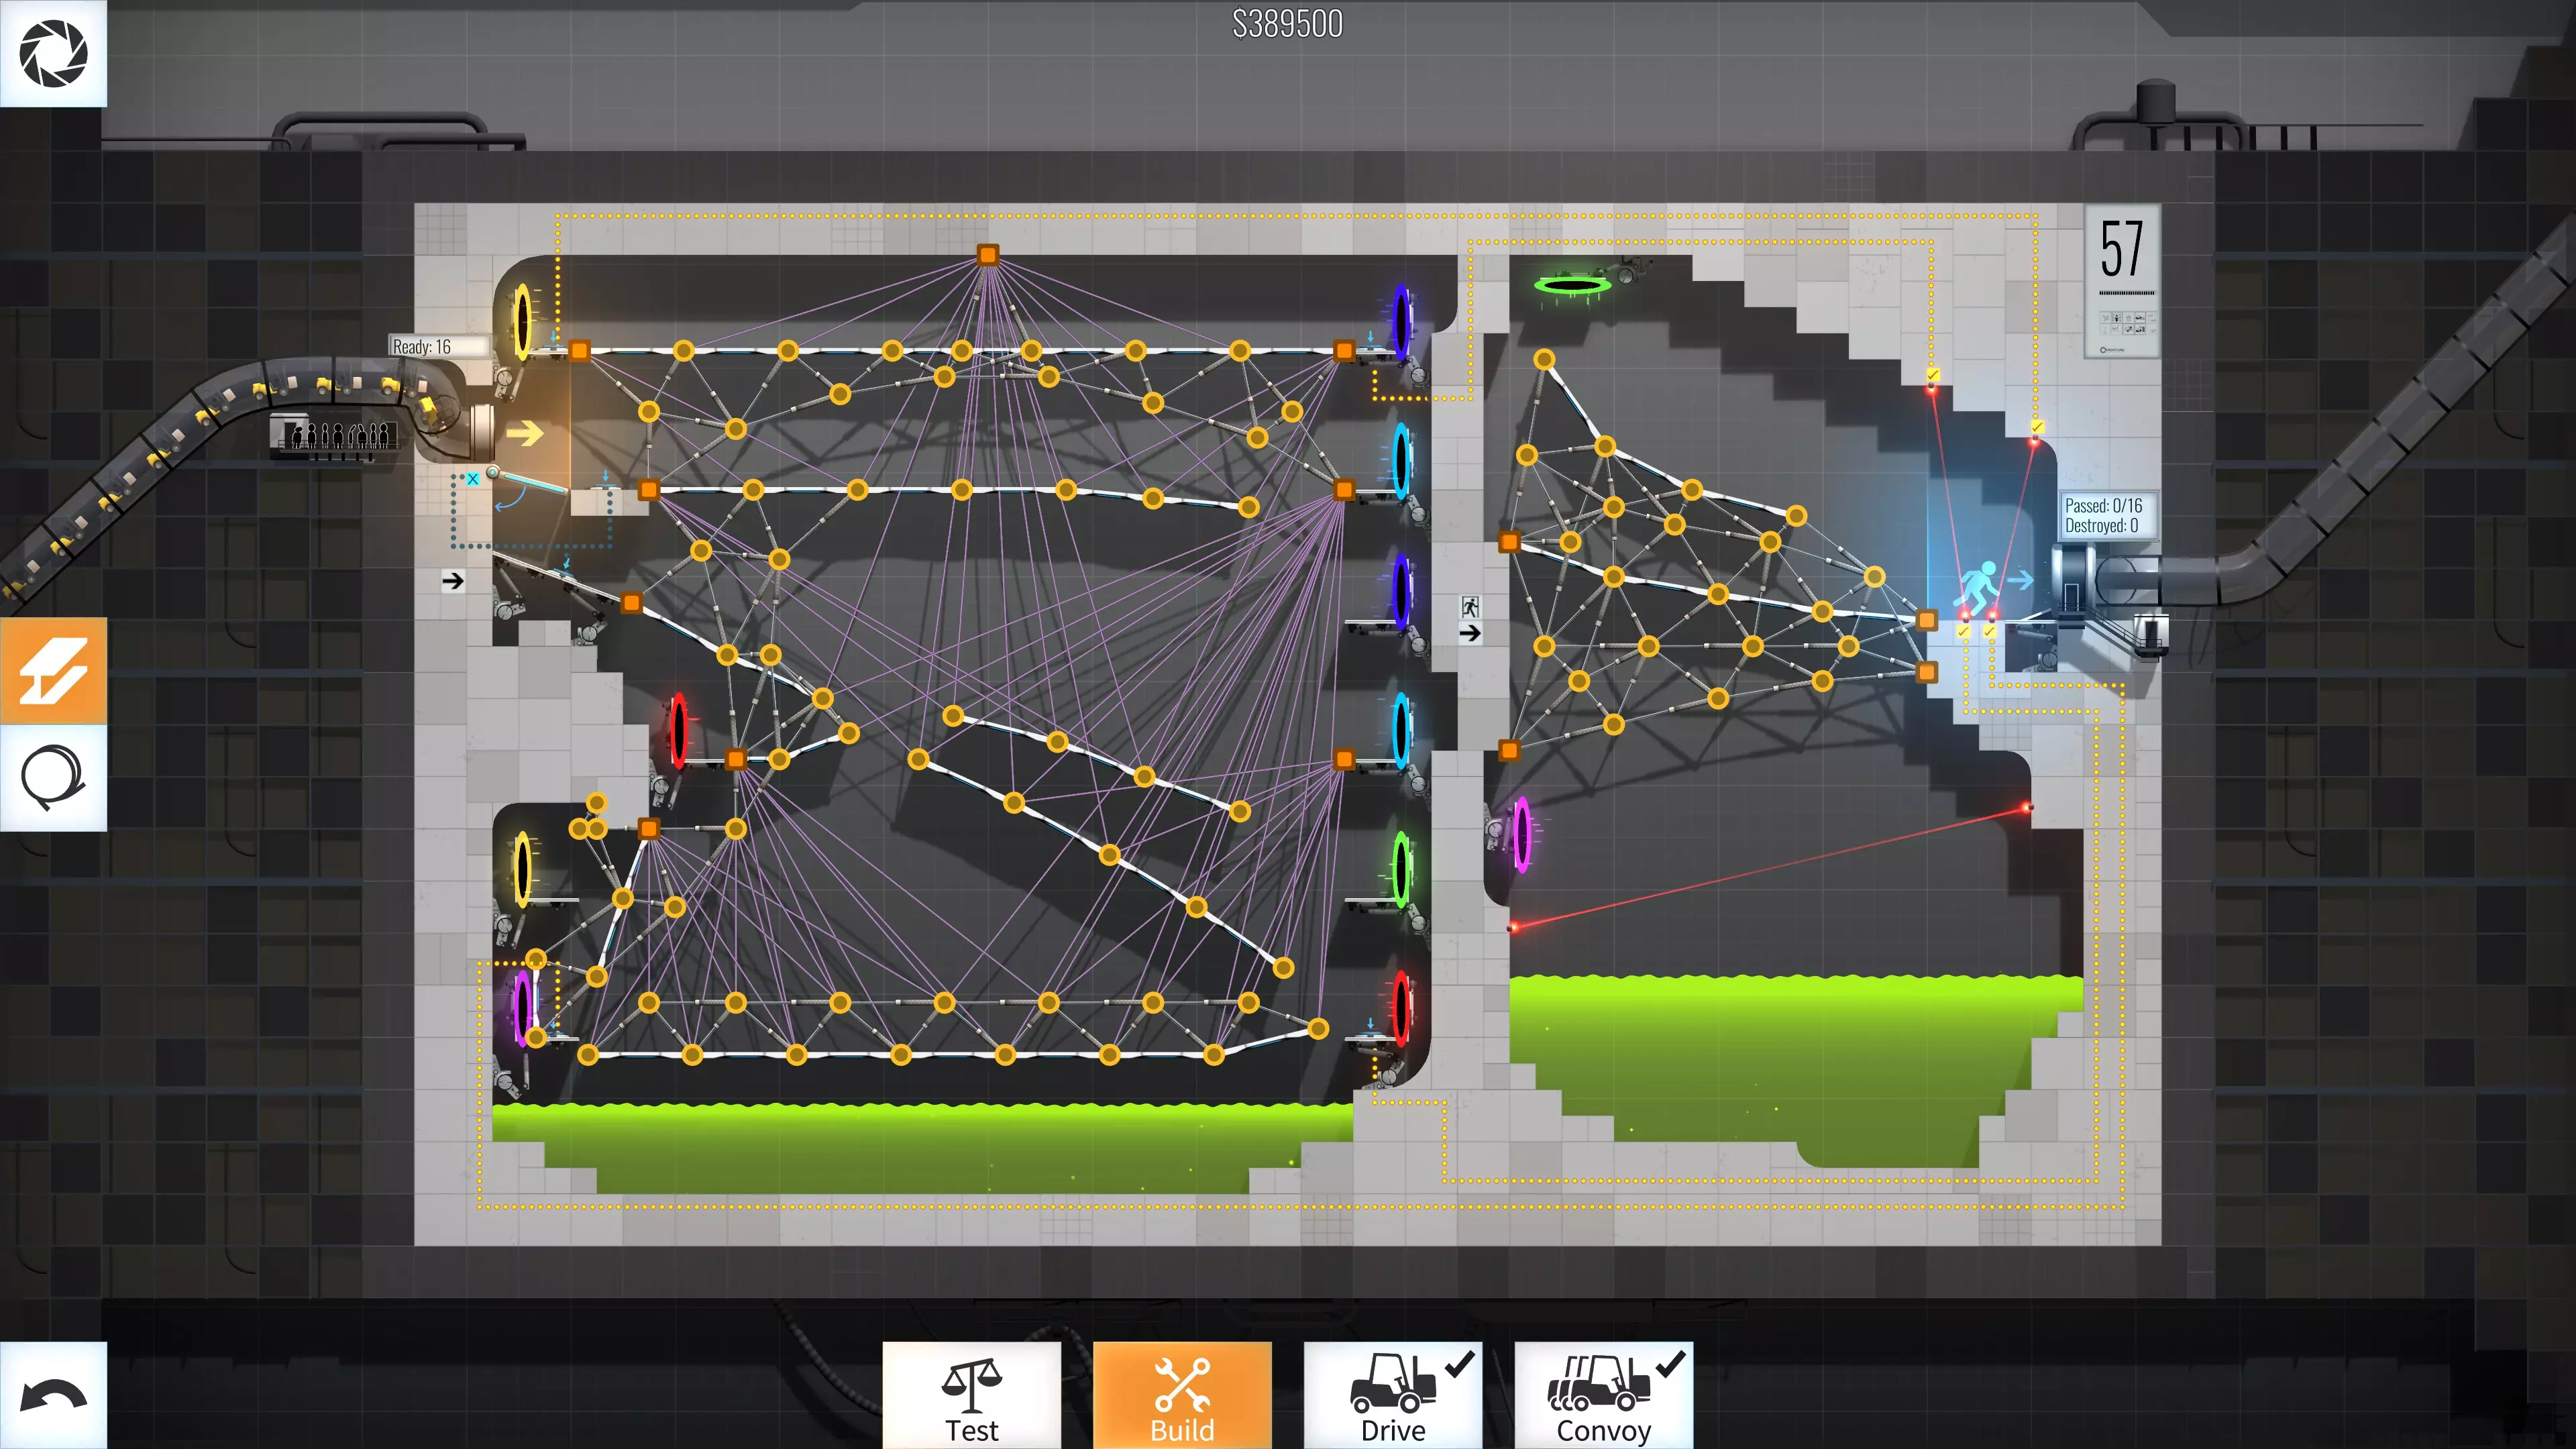Click the Build mode tab
Screen dimensions: 2576x1449
pyautogui.click(x=1182, y=1396)
